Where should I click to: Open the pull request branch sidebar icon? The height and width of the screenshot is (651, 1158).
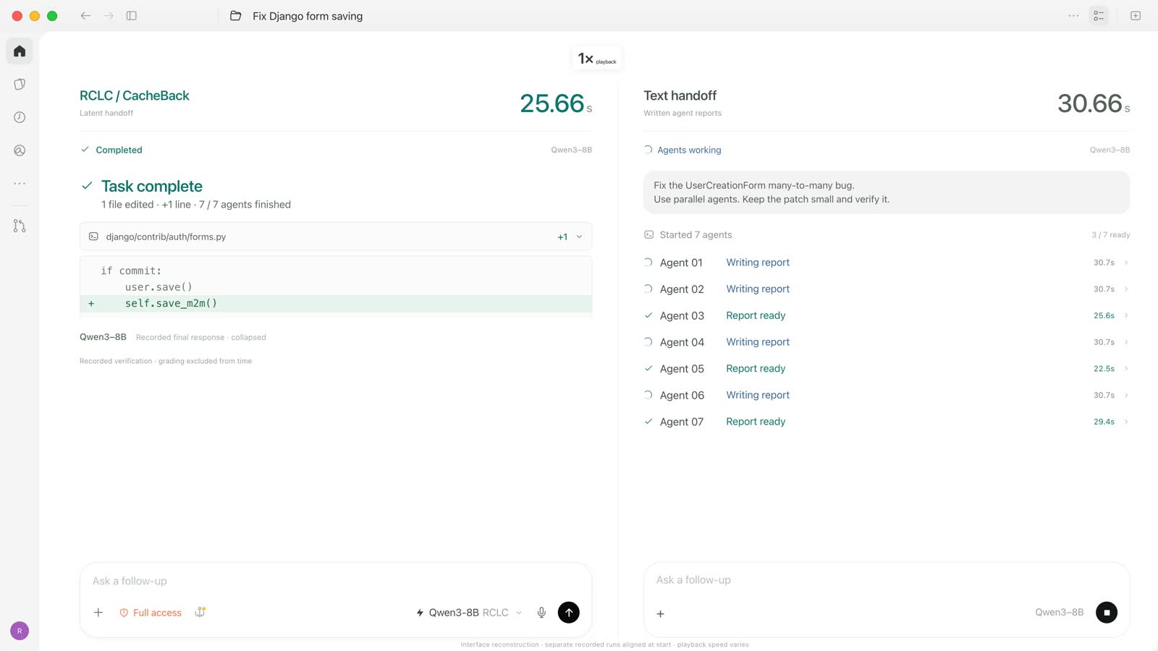tap(20, 226)
